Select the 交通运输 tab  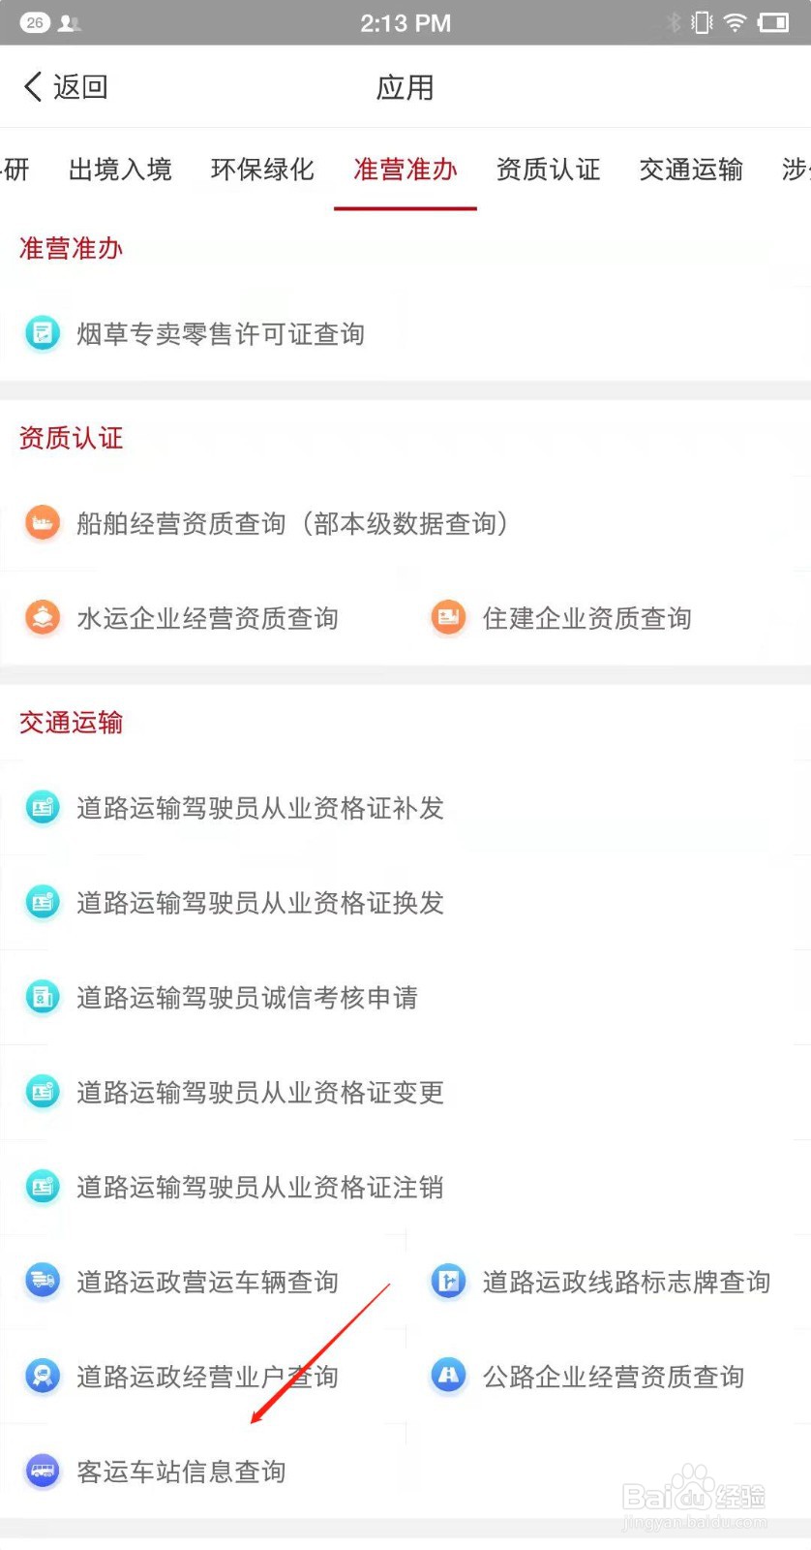click(x=691, y=170)
